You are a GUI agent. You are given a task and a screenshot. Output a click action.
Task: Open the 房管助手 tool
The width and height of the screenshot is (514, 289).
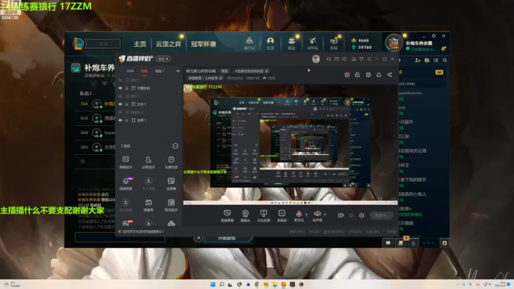click(148, 162)
